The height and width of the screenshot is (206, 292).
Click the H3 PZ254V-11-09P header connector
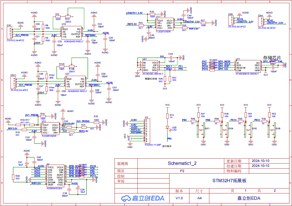147,131
